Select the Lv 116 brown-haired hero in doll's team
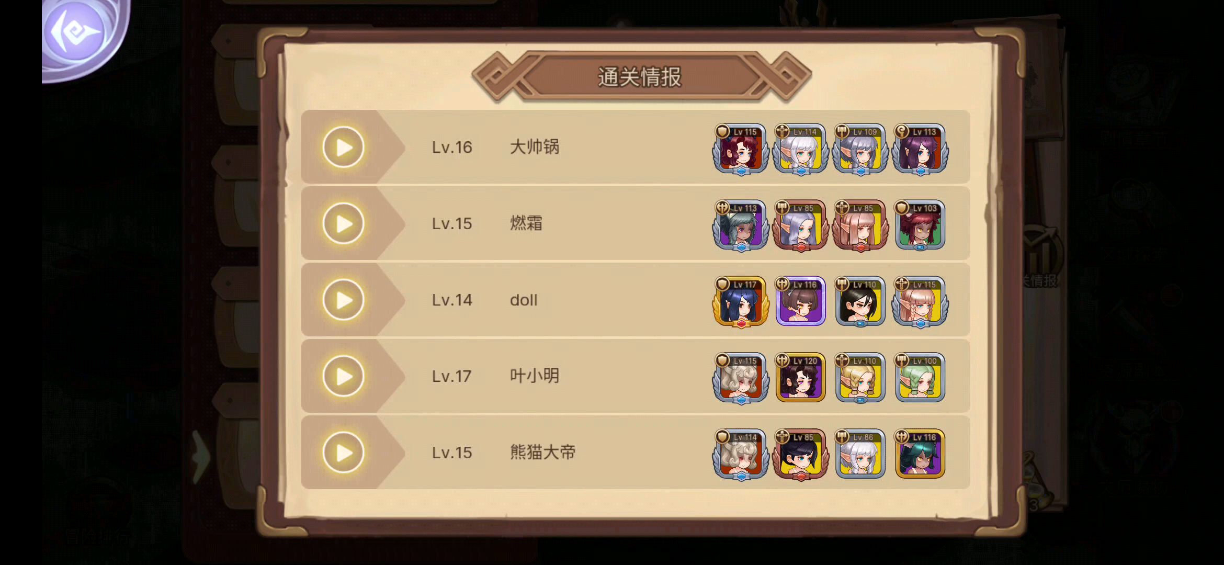The image size is (1224, 565). [800, 302]
